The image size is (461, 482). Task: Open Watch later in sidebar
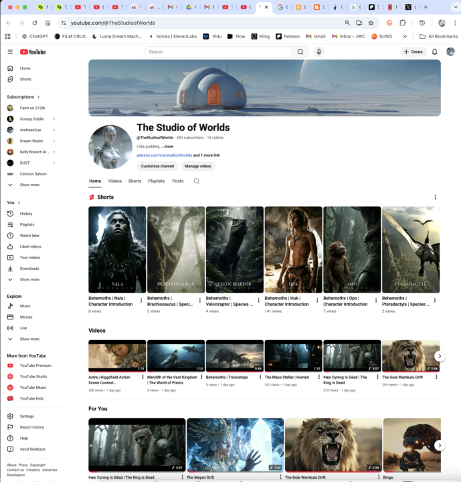point(29,236)
